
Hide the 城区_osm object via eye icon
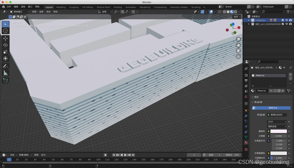point(287,24)
